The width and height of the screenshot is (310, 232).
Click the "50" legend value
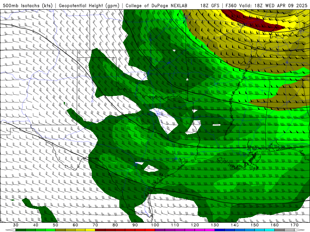pyautogui.click(x=55, y=225)
